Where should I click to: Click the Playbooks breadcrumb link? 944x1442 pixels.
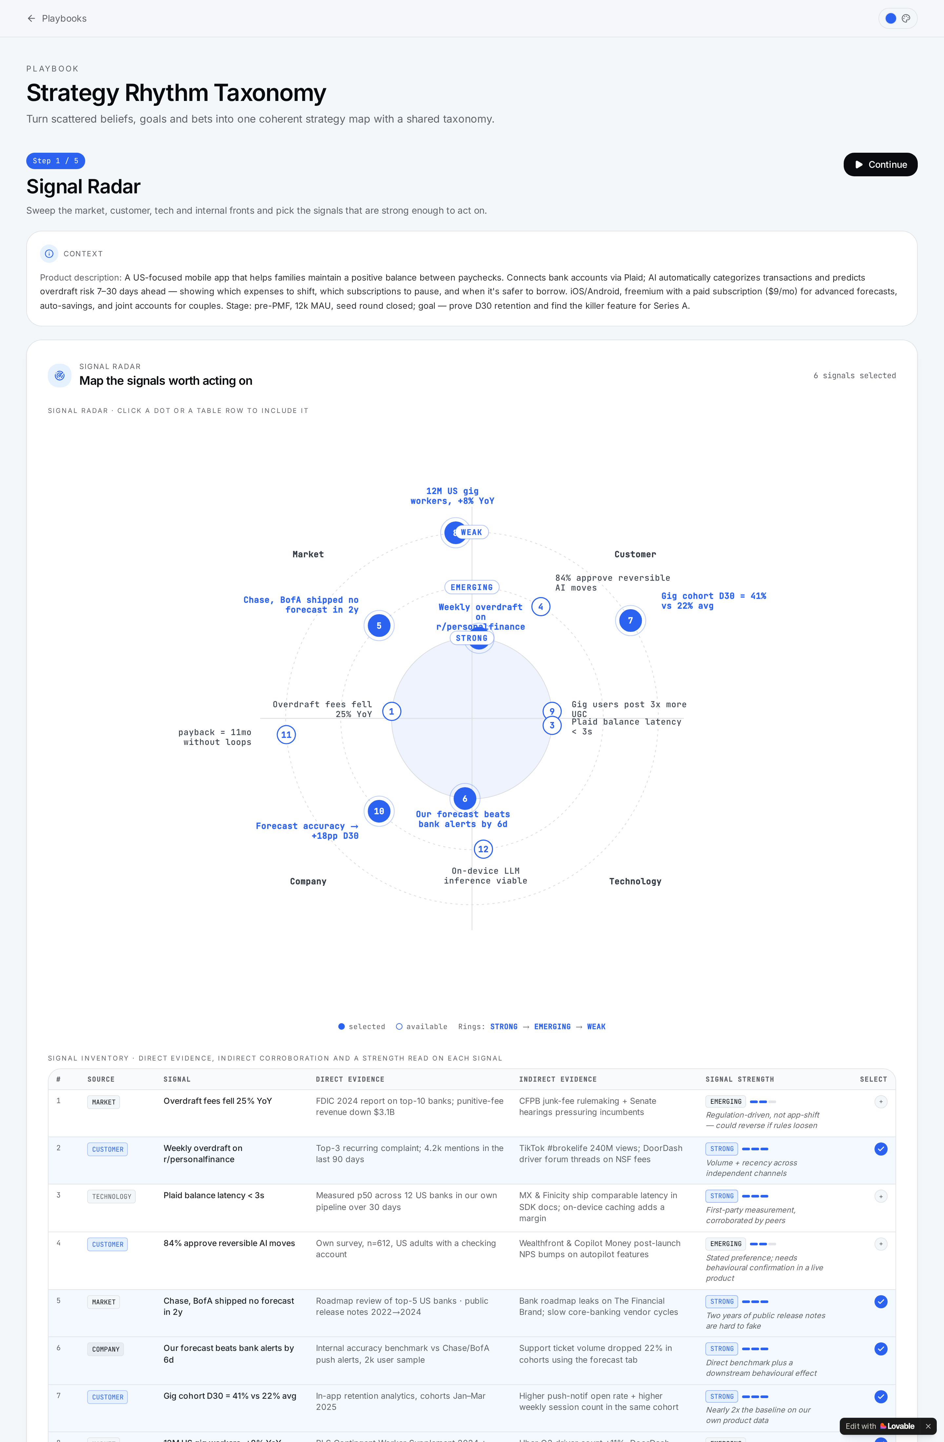(x=64, y=19)
